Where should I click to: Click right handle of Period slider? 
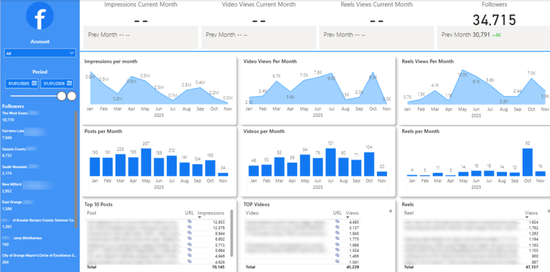tap(71, 96)
